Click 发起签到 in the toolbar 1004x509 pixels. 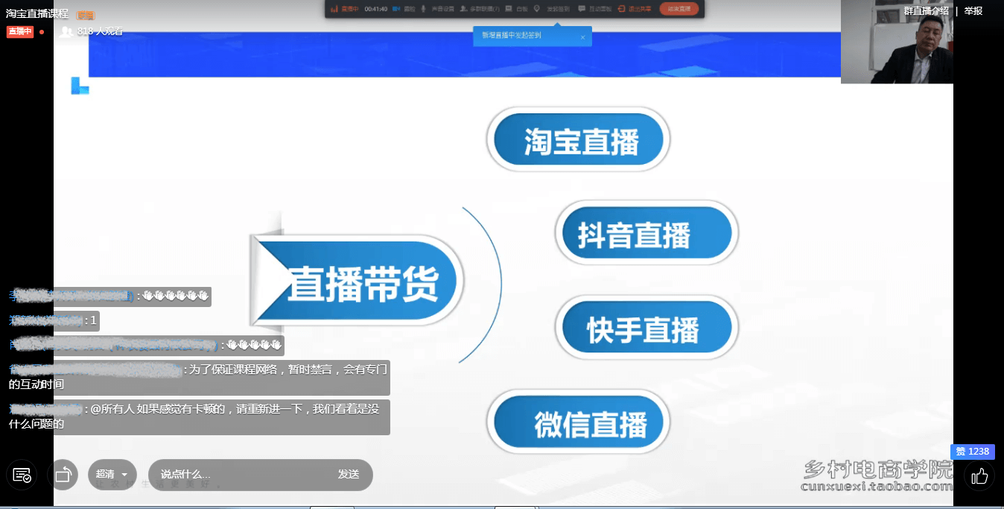(559, 9)
